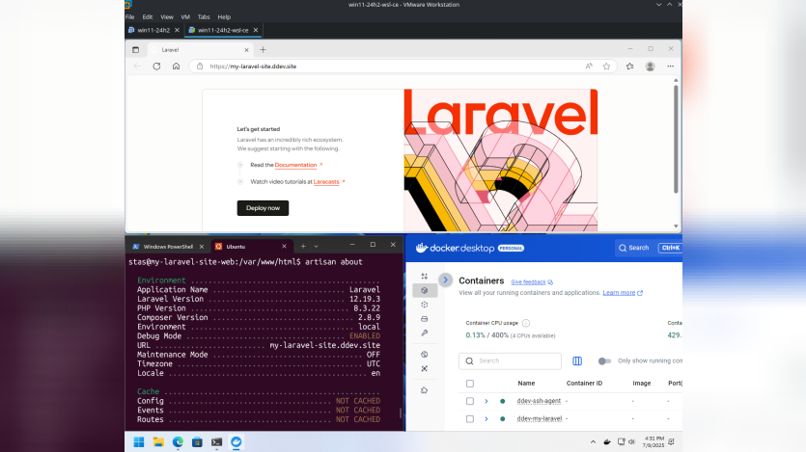Click Docker Desktop top Search button
Viewport: 806px width, 452px height.
click(x=634, y=248)
